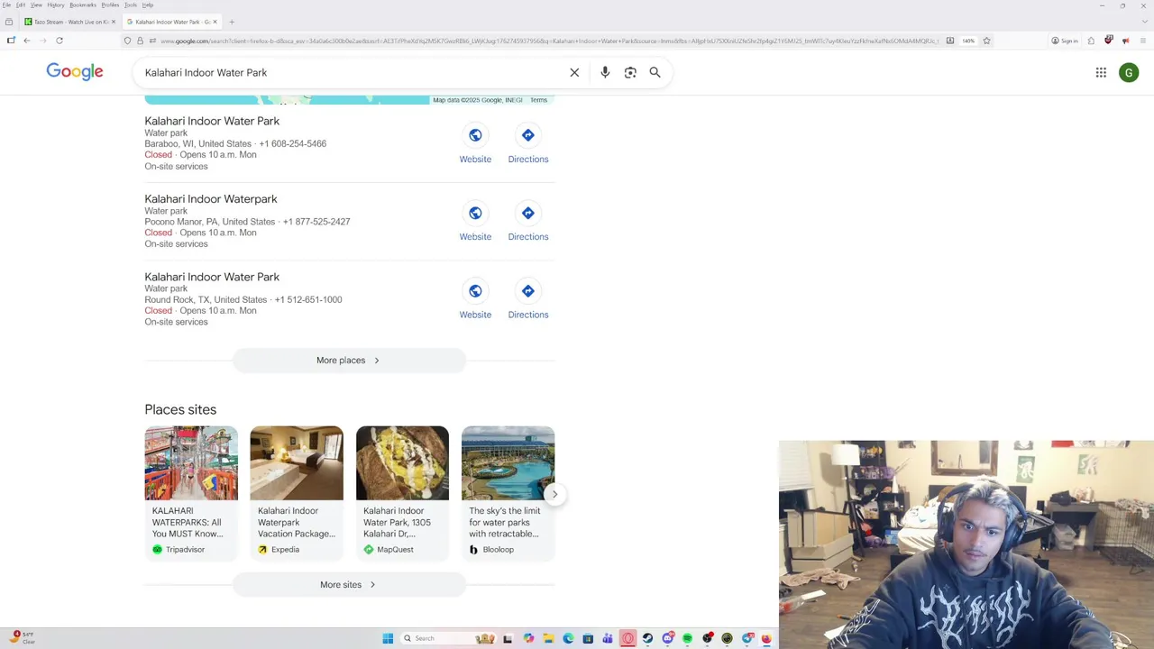Viewport: 1154px width, 649px height.
Task: Open the File menu
Action: point(6,5)
